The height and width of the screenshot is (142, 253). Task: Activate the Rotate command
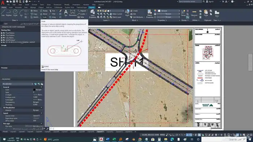(x=44, y=11)
